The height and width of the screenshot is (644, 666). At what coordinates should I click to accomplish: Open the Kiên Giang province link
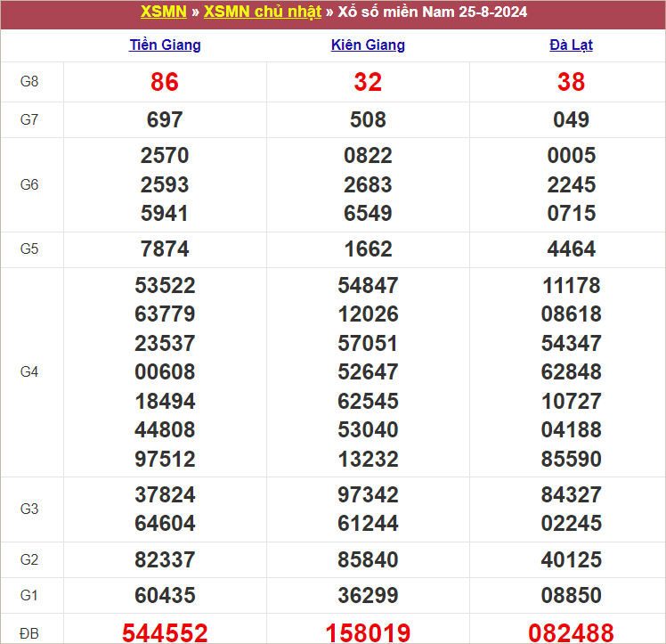coord(368,45)
